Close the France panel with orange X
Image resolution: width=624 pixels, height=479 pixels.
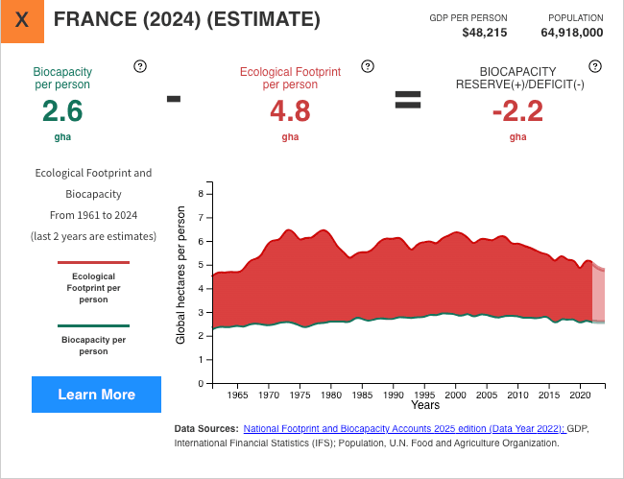[x=23, y=21]
